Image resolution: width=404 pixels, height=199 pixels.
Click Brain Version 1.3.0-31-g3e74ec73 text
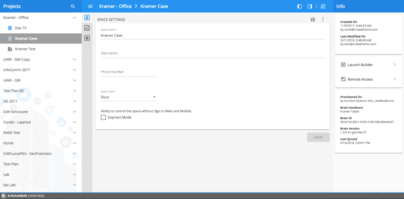point(353,133)
